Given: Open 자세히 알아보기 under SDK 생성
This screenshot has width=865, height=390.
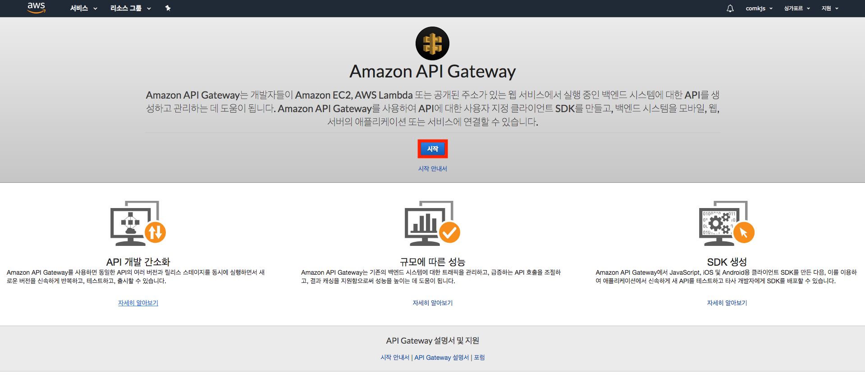Looking at the screenshot, I should click(727, 303).
